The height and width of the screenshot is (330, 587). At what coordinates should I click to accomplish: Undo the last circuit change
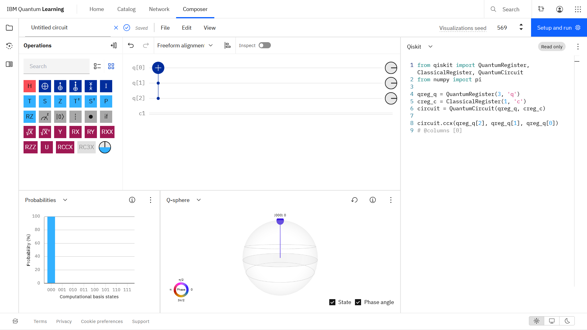coord(131,46)
